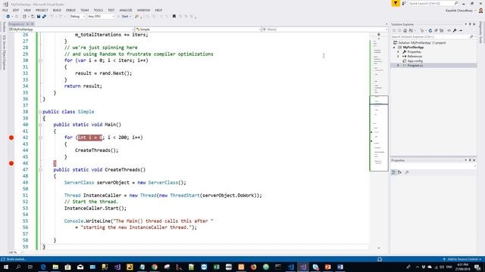The width and height of the screenshot is (485, 272).
Task: Open File Explorer from the taskbar
Action: tap(55, 267)
